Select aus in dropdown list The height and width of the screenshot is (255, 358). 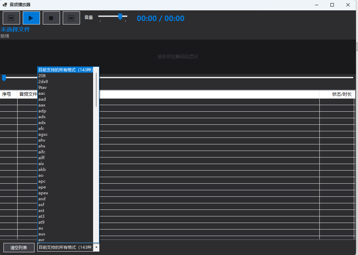pos(65,234)
